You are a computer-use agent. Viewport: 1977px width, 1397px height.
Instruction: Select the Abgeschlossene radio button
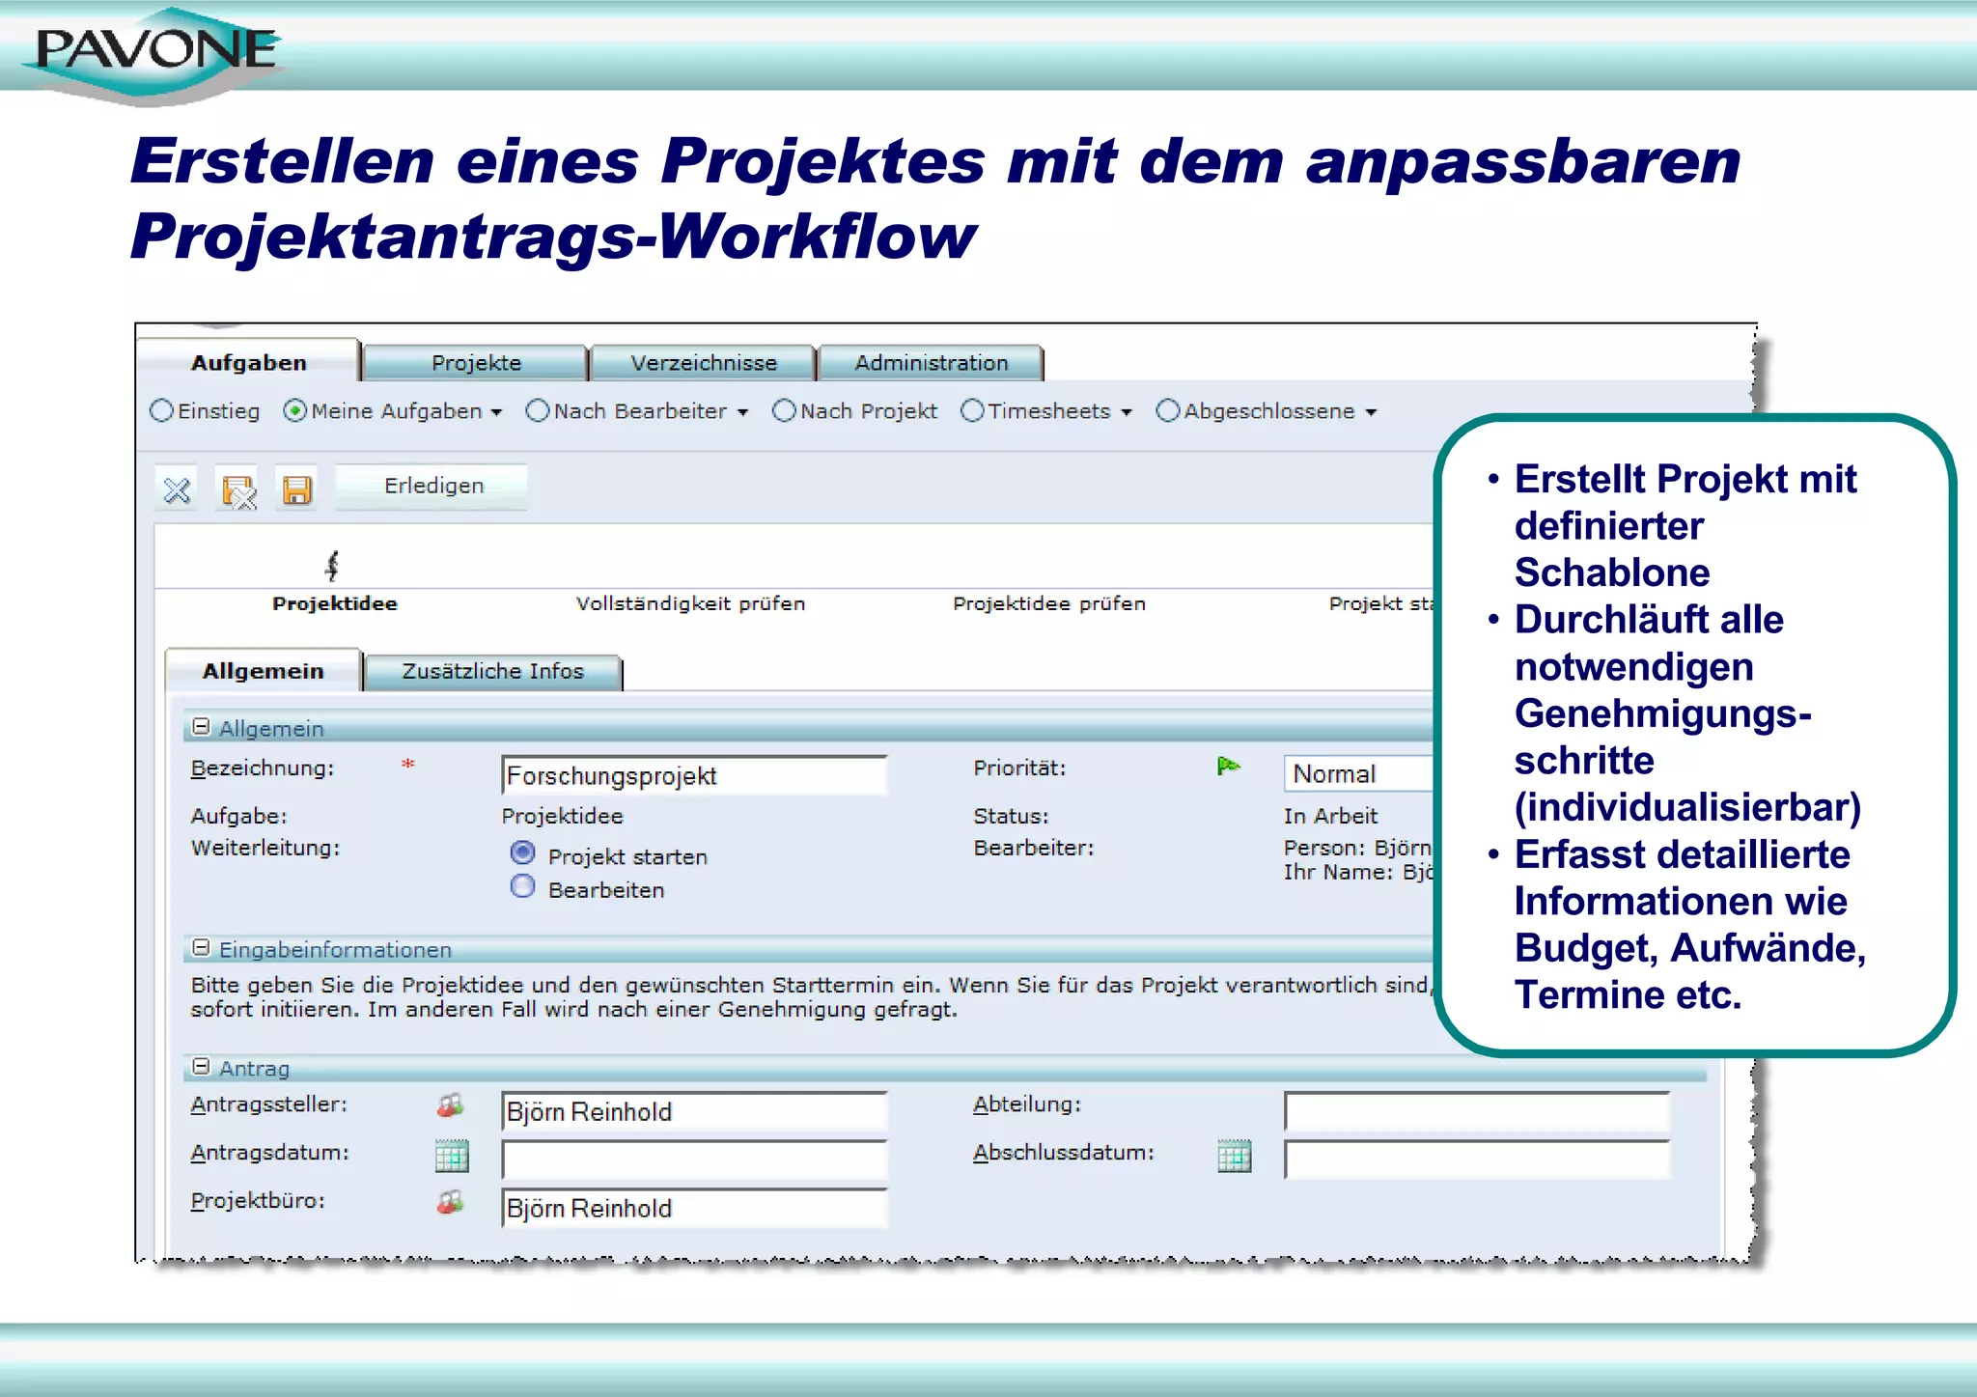[x=1168, y=411]
